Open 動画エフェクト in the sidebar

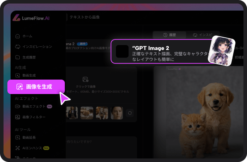point(33,106)
